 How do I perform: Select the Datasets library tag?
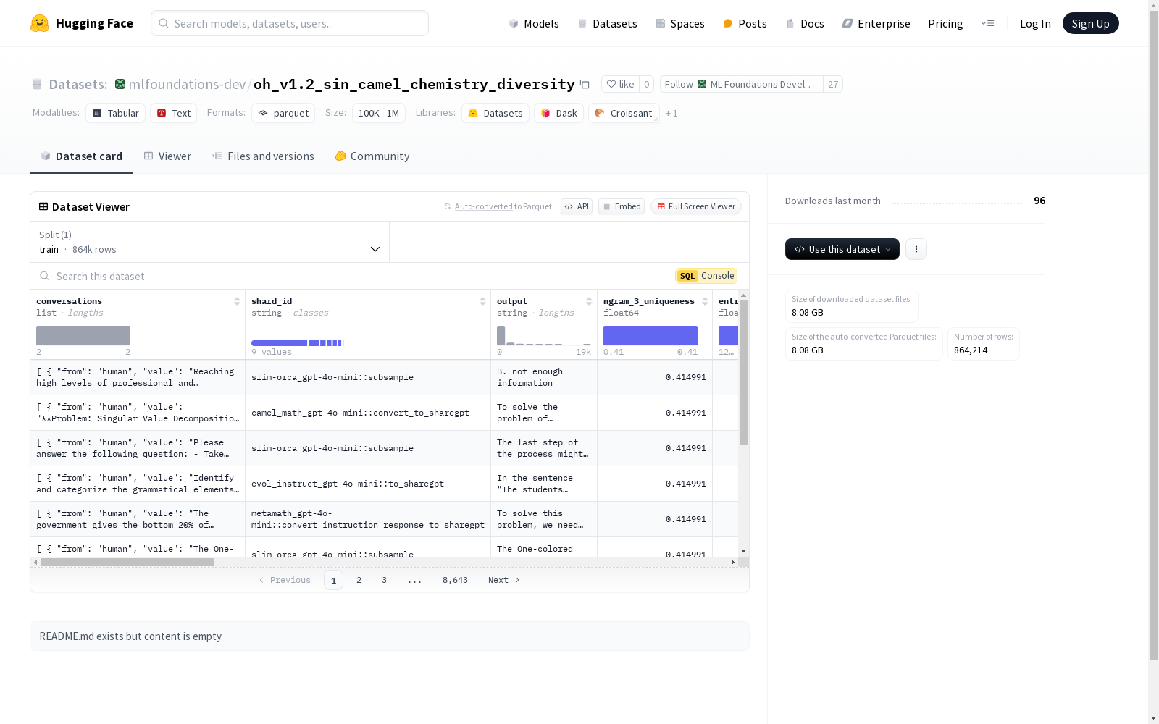point(495,113)
